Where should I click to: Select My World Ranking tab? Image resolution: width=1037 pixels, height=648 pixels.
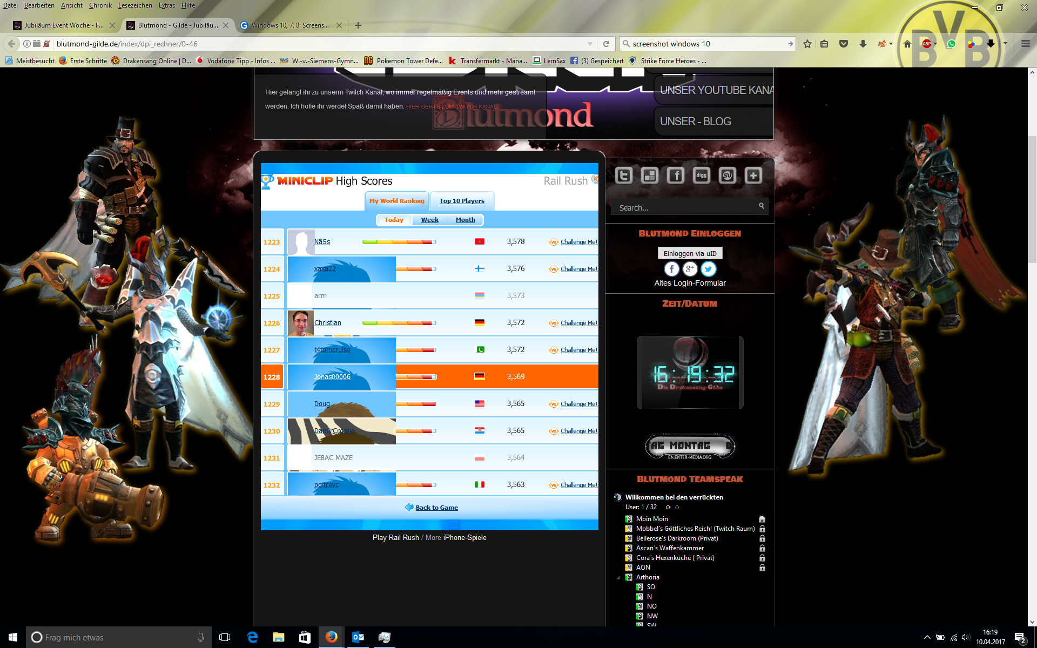point(397,201)
